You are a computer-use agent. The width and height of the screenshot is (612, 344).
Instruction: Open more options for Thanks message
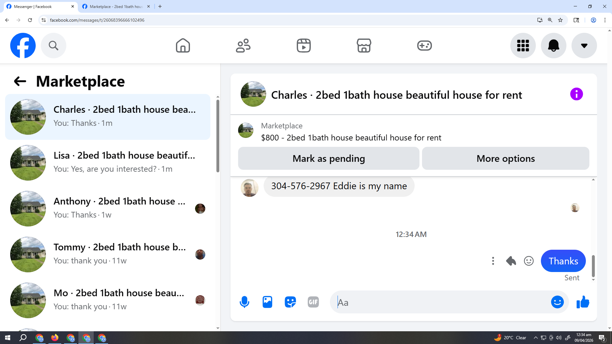point(493,261)
